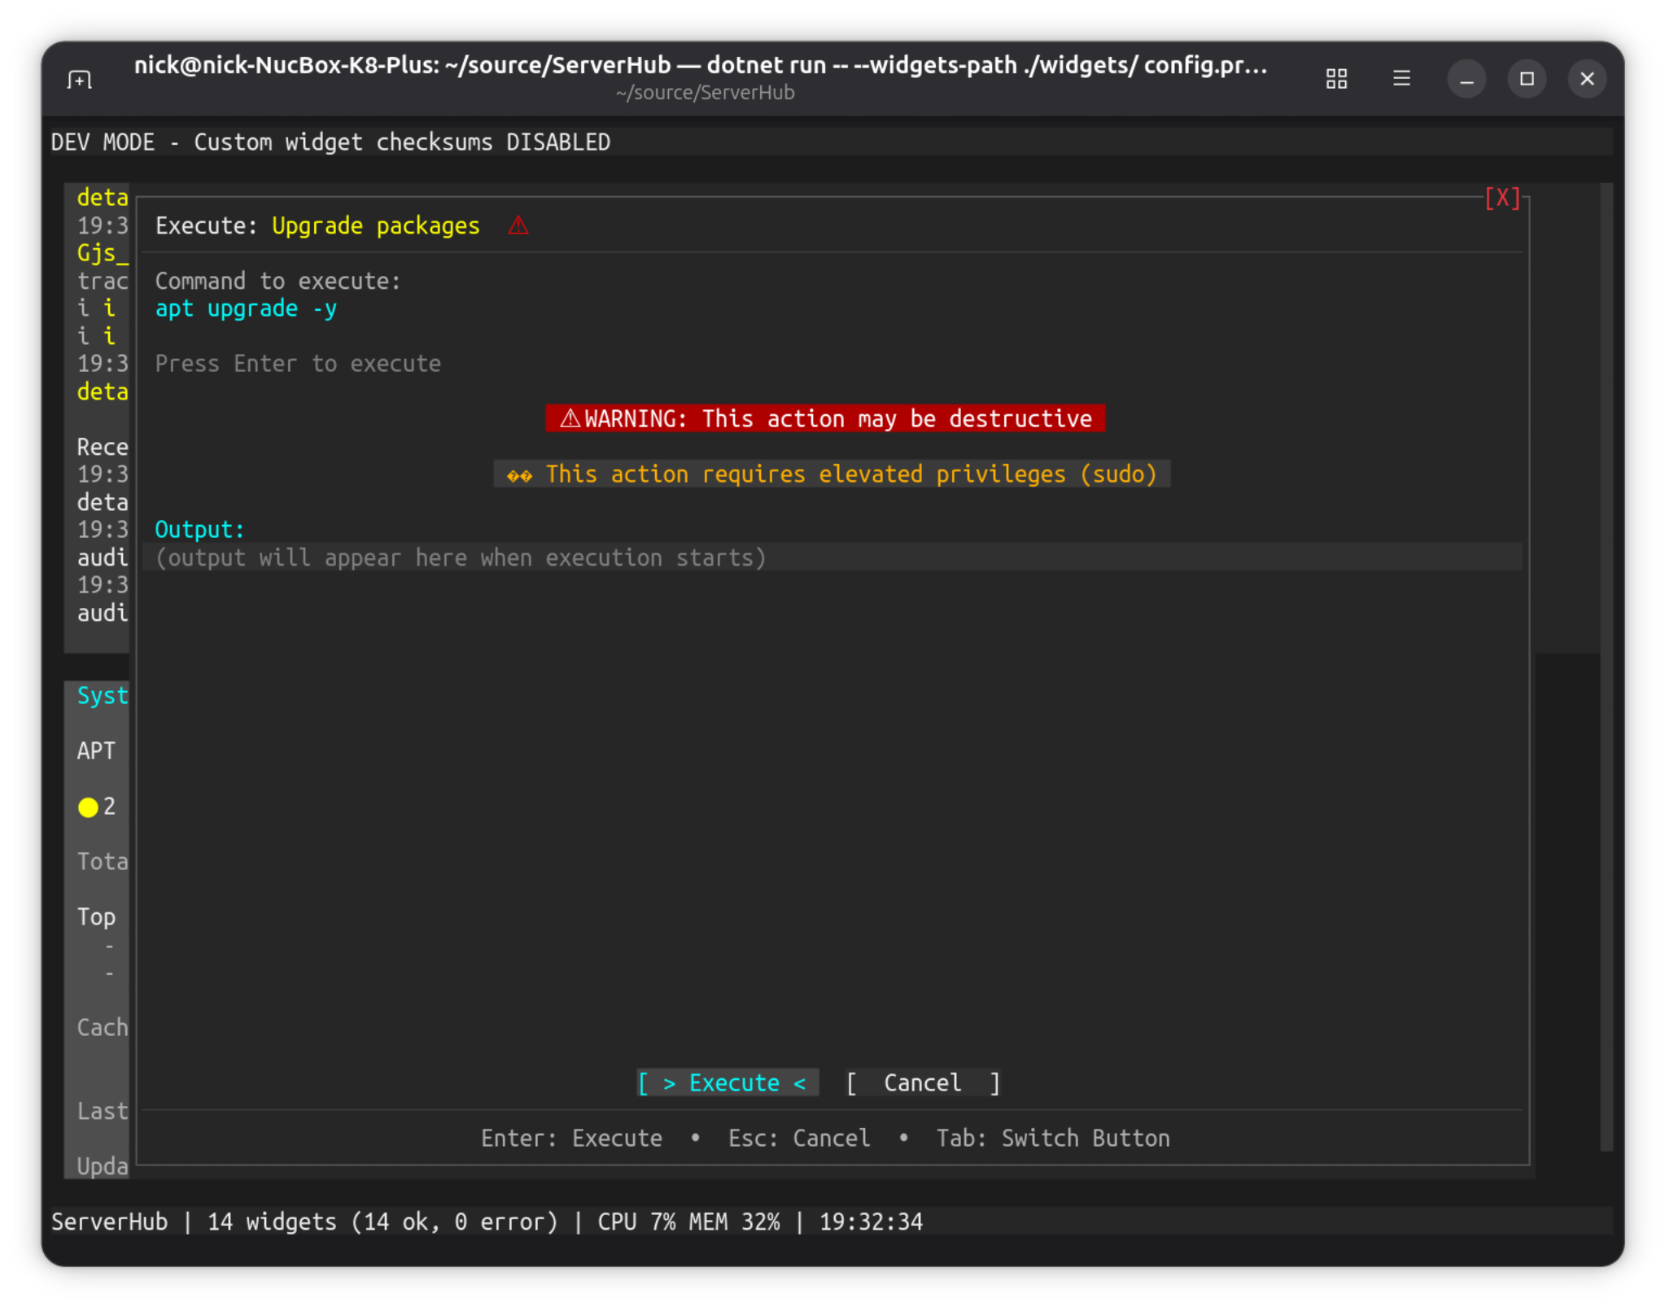Maximize the terminal window
The image size is (1665, 1307).
1527,79
